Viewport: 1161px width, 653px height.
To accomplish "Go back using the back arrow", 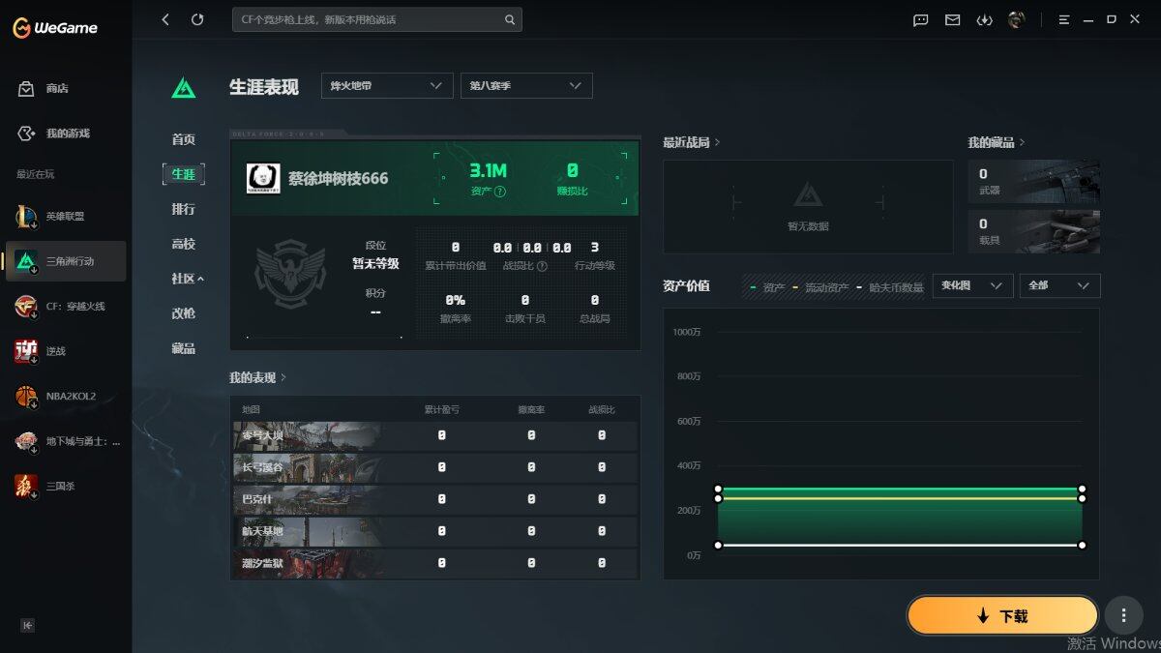I will coord(165,19).
